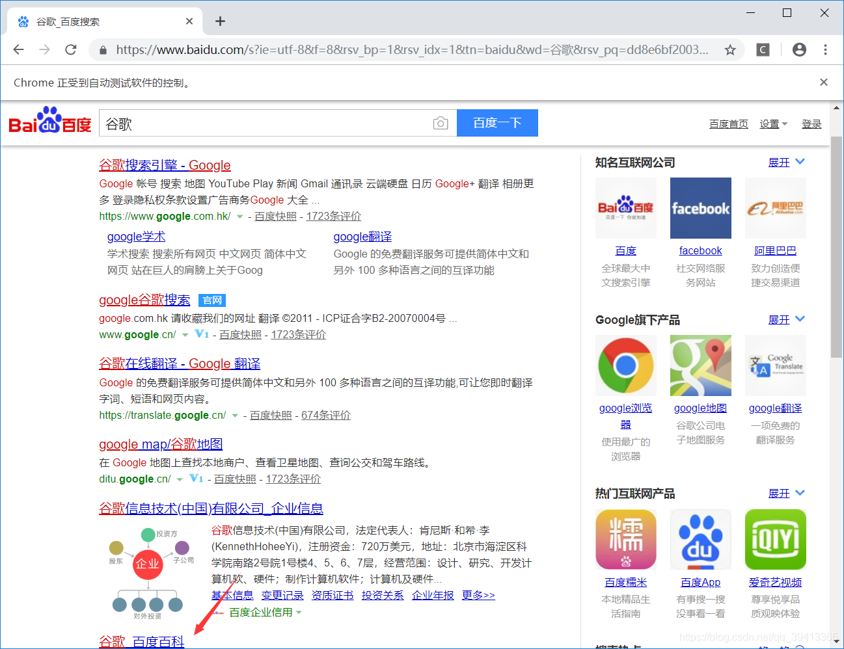Open the google地图 sidebar link
Screen dimensions: 844x649
pos(701,408)
